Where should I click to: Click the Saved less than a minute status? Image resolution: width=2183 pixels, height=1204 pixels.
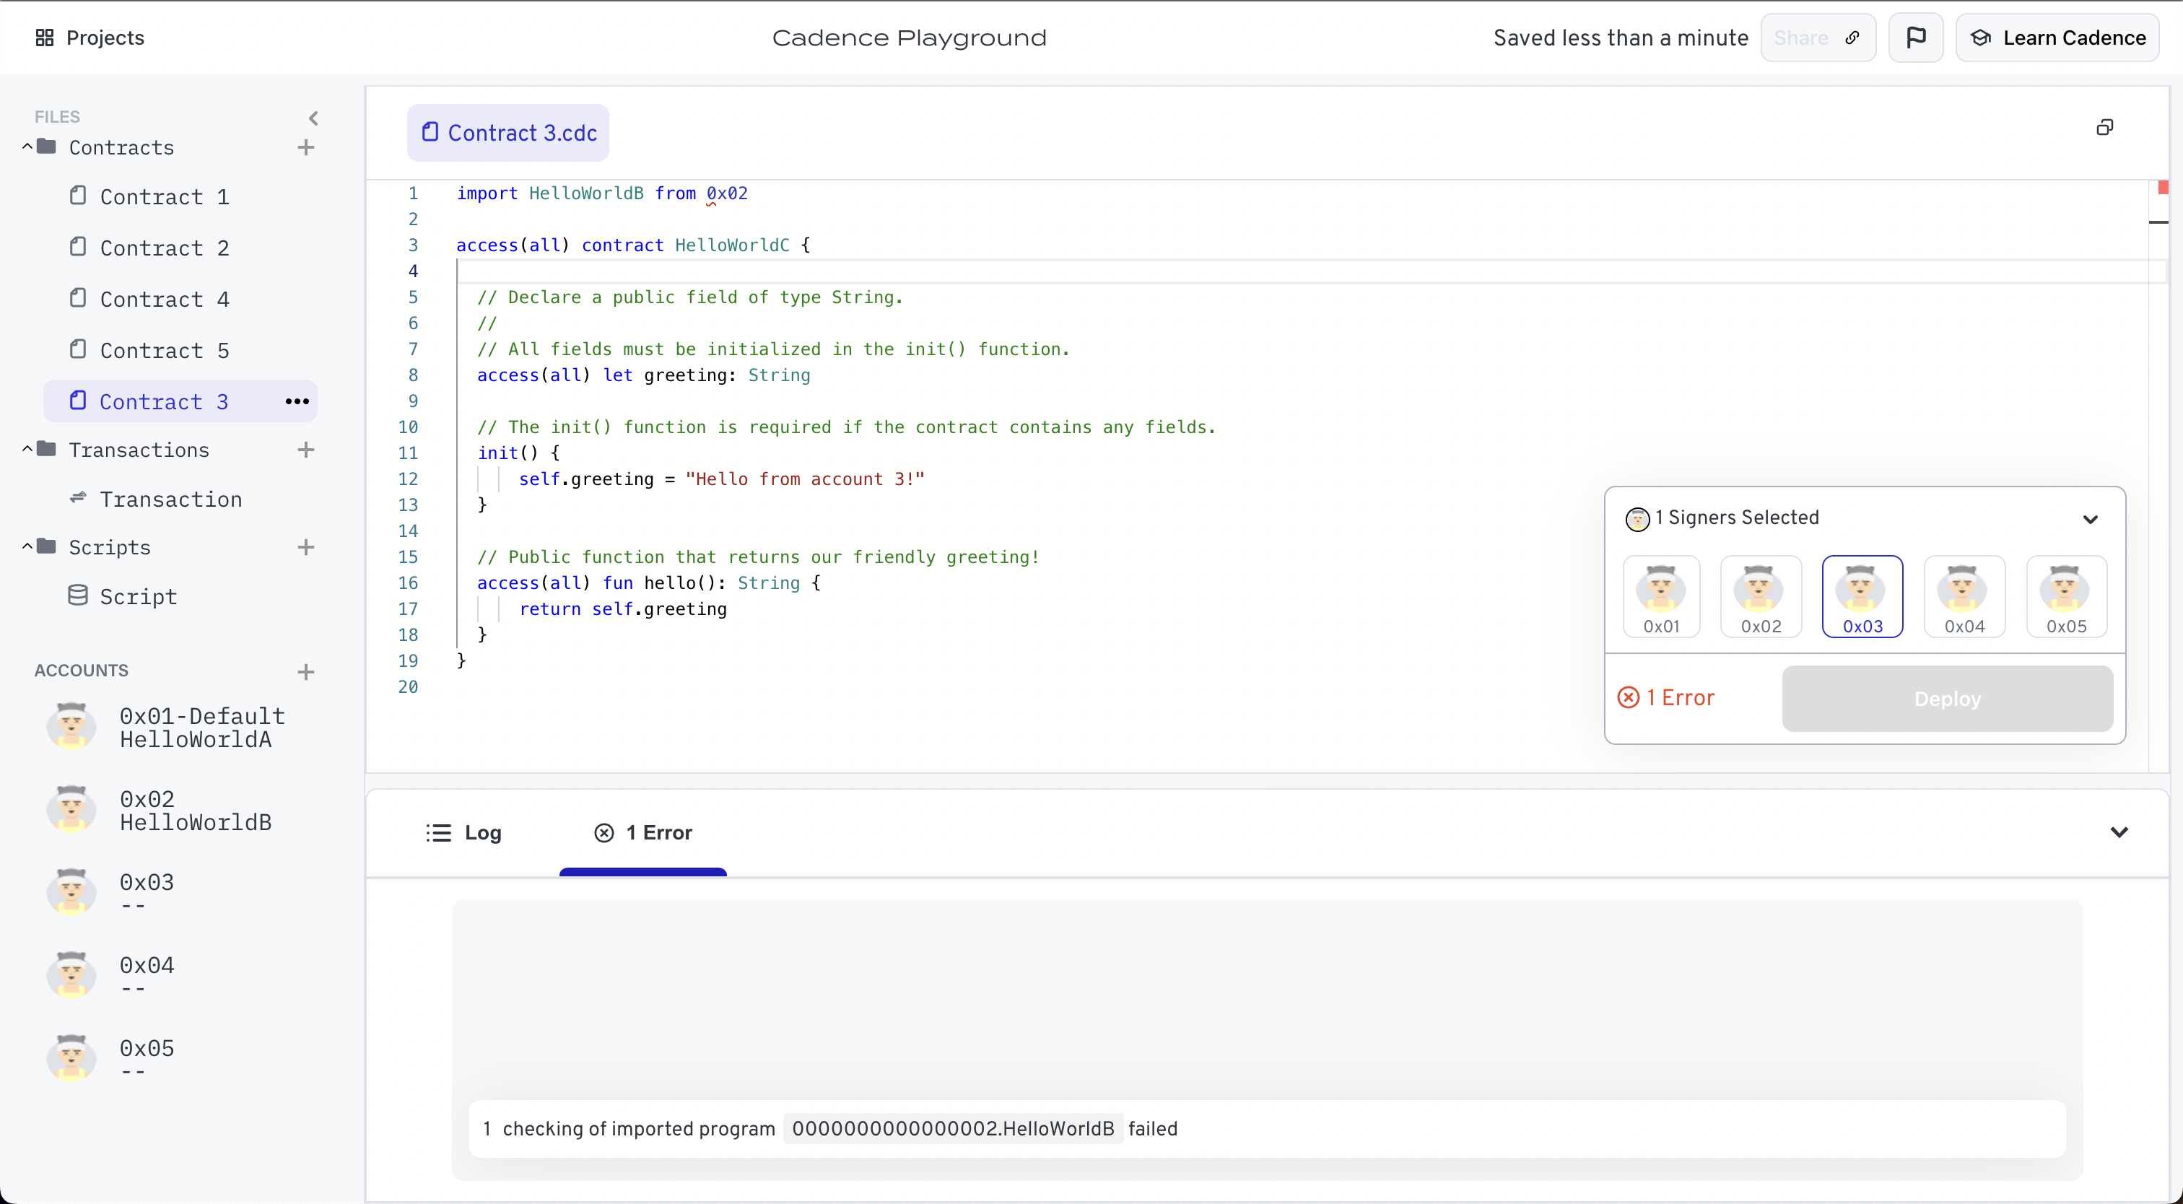1621,38
